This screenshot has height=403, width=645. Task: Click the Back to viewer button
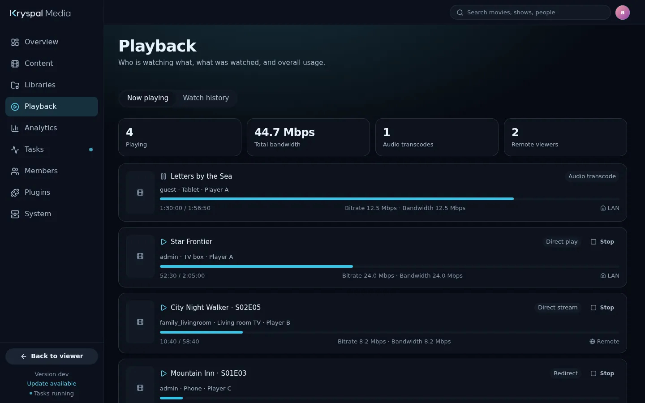pyautogui.click(x=52, y=356)
